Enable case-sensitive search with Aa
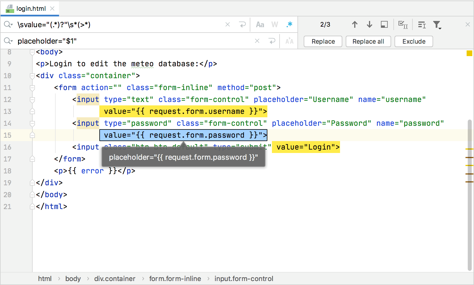The image size is (474, 285). pos(260,25)
